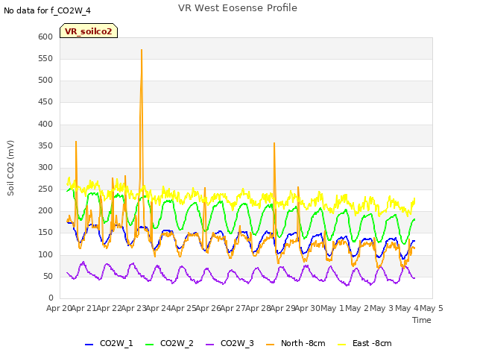Toggle the East -8cm legend entry
The width and height of the screenshot is (477, 358).
point(364,343)
